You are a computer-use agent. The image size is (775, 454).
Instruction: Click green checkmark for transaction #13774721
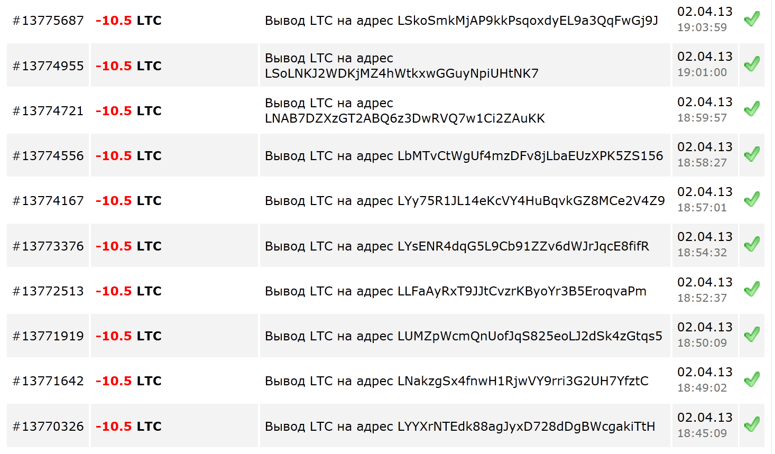click(752, 109)
